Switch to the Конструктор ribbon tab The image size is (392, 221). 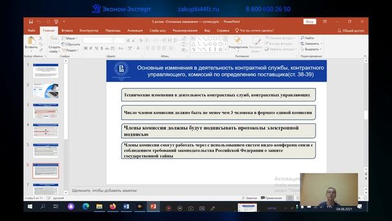click(x=89, y=31)
